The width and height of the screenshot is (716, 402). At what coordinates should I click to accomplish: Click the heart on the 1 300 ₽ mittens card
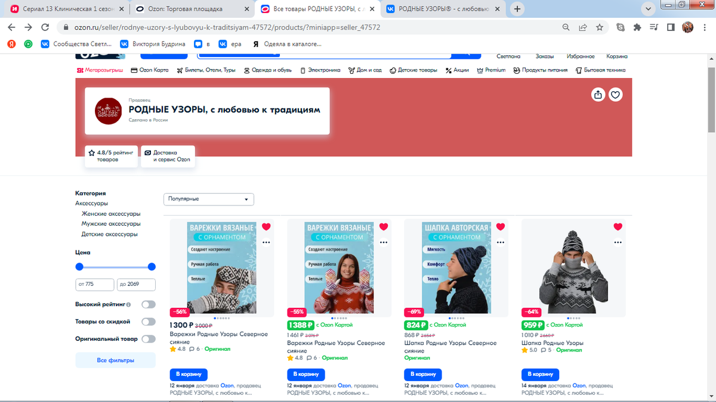pos(266,227)
